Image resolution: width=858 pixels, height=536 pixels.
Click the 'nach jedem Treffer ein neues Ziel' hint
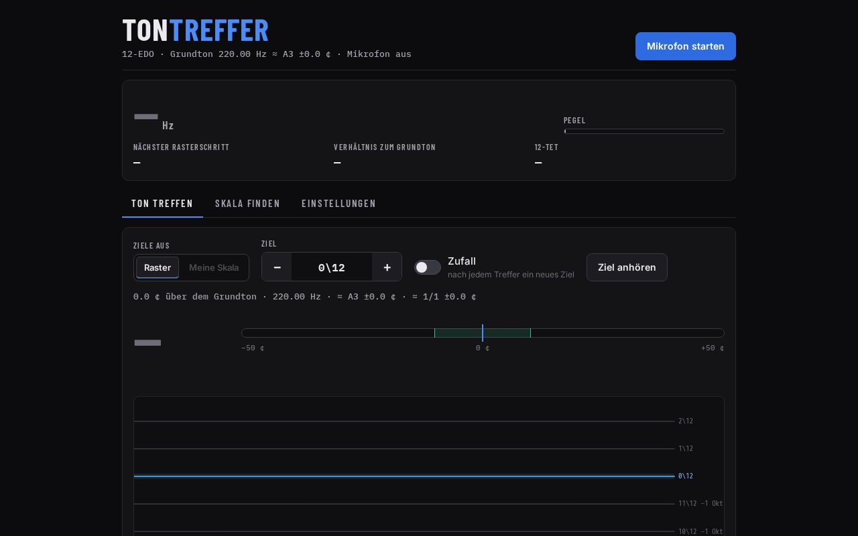point(511,274)
